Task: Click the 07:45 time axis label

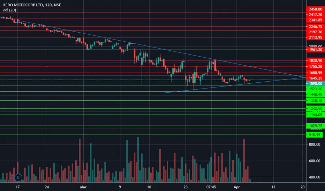Action: pyautogui.click(x=211, y=187)
